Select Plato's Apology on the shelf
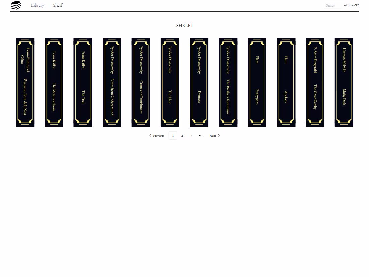 coord(286,82)
